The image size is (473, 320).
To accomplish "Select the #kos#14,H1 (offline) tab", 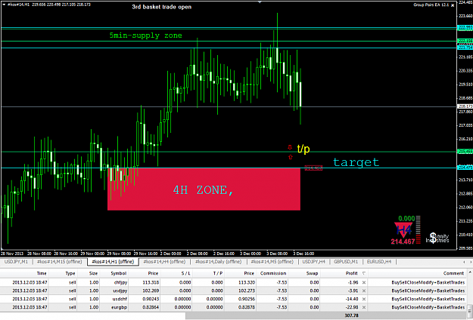I will [x=113, y=262].
